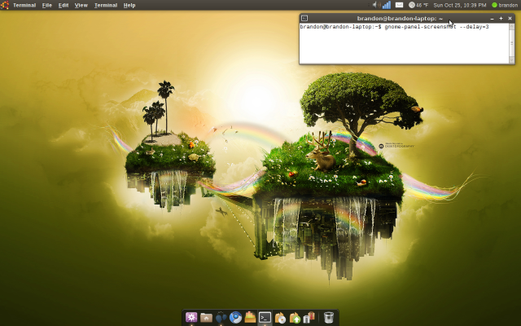Maximize the terminal window with plus button
Image resolution: width=521 pixels, height=326 pixels.
coord(501,19)
